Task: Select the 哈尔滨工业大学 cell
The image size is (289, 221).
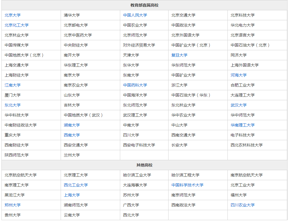Action: tap(144, 175)
